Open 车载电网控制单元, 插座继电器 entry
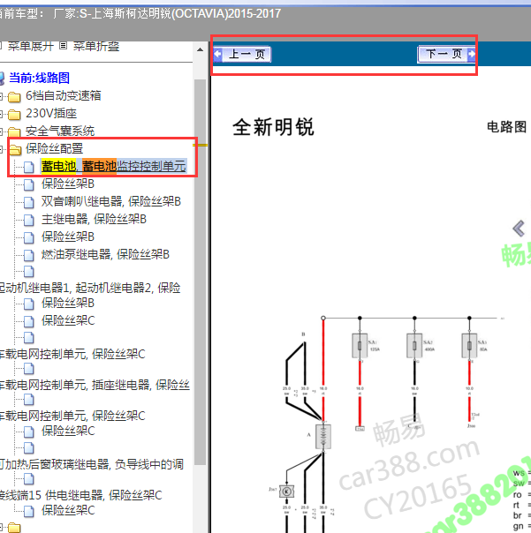The height and width of the screenshot is (533, 531). click(95, 385)
